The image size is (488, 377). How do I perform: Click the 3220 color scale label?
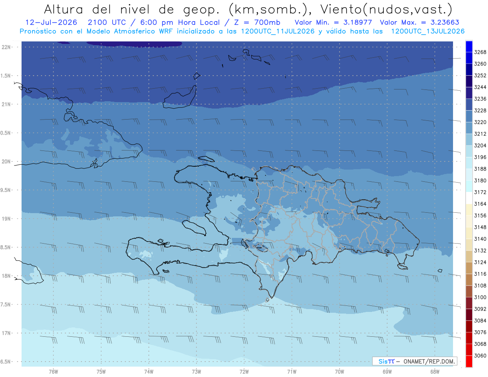coord(480,122)
